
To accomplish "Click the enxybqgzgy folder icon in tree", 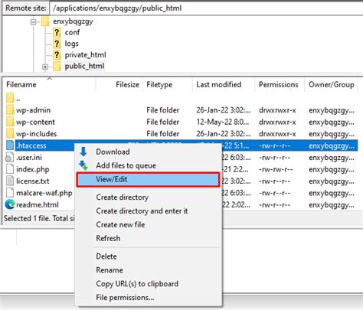I will (45, 21).
